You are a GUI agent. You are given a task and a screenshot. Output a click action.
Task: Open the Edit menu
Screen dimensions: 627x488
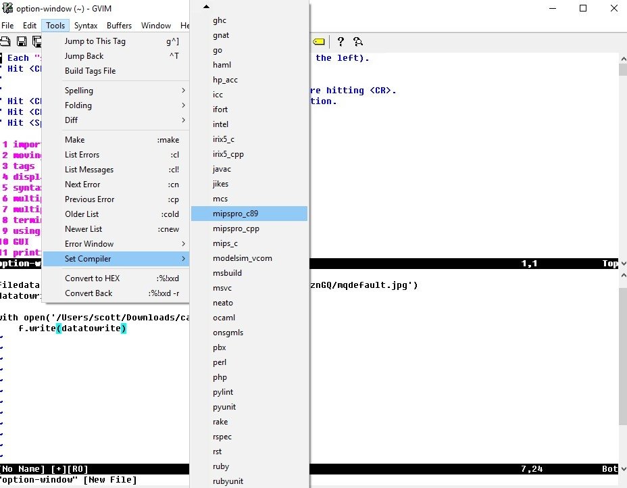[30, 25]
